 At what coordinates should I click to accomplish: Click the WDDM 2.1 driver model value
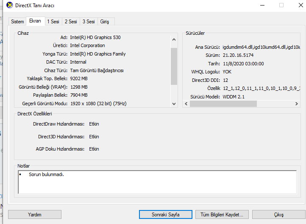click(234, 97)
